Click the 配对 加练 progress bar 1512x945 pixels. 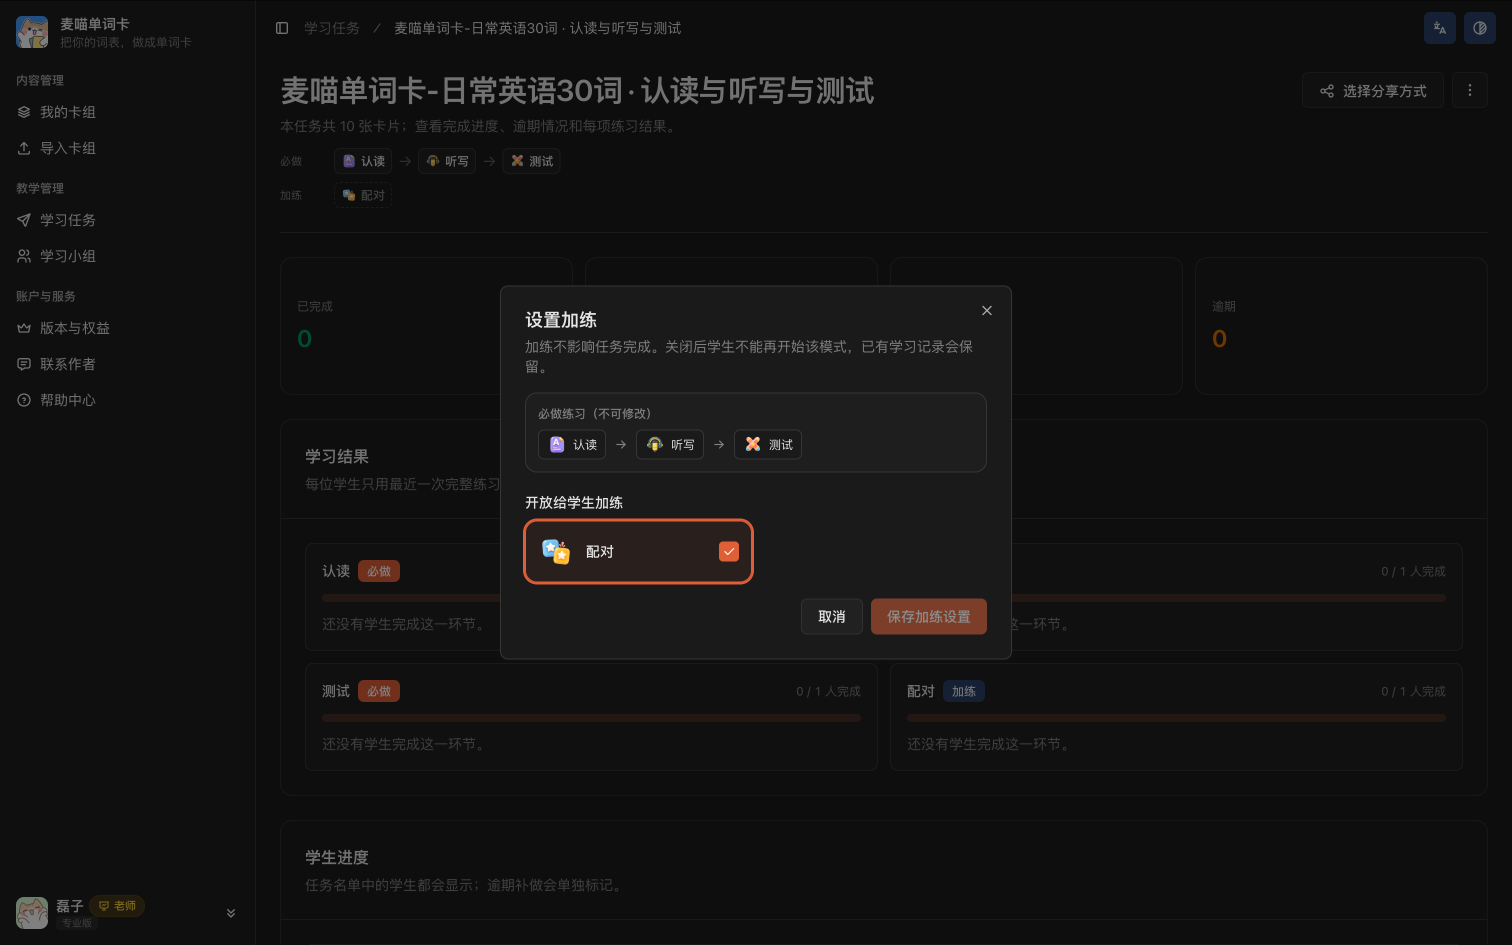point(1176,718)
